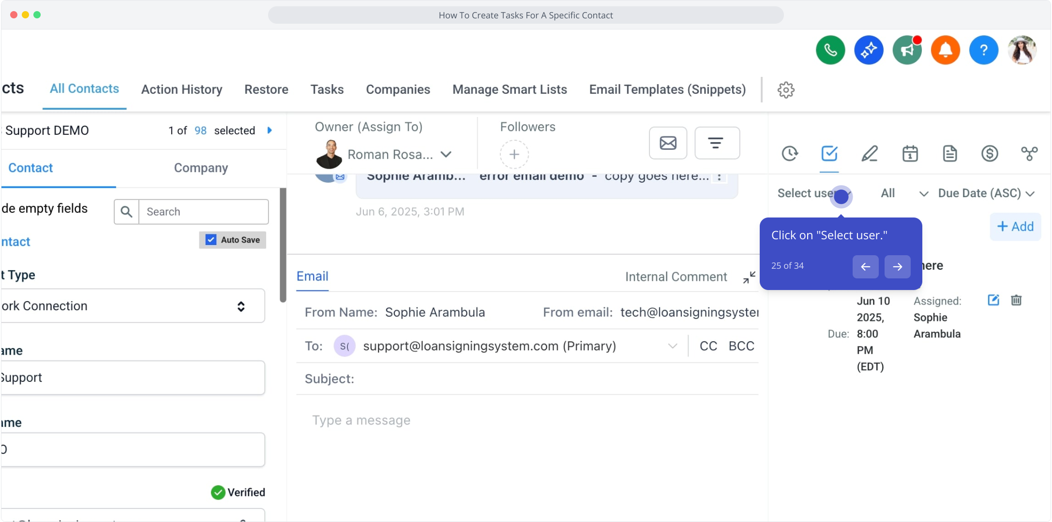Select the Email composer tab

pyautogui.click(x=312, y=276)
